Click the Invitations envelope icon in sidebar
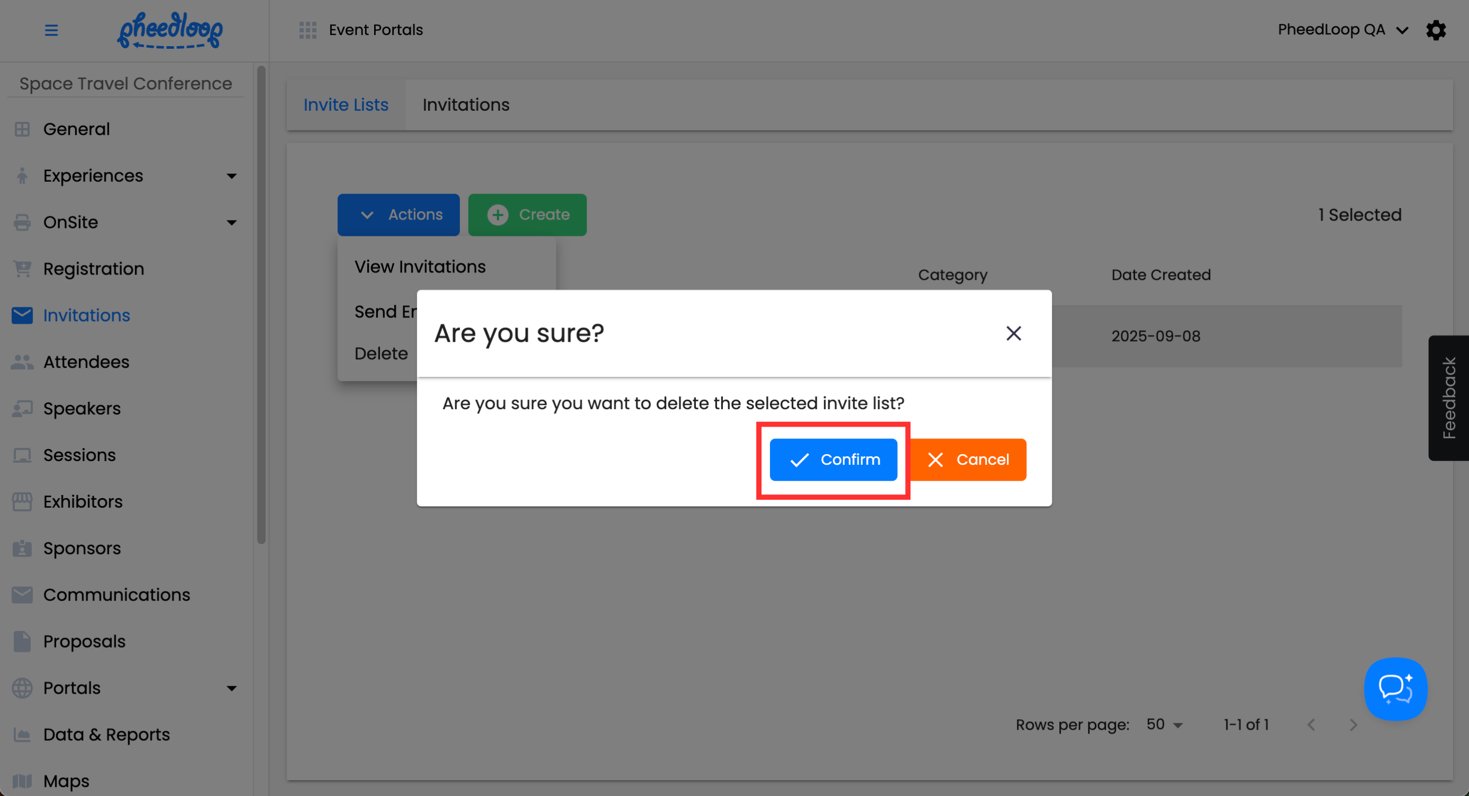The height and width of the screenshot is (796, 1469). (x=22, y=315)
